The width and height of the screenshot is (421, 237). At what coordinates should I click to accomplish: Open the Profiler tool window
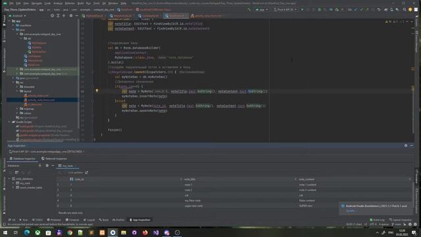(x=118, y=220)
